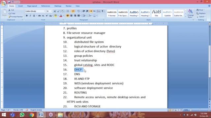Click the Clear Formatting icon
The image size is (211, 118).
pos(62,11)
